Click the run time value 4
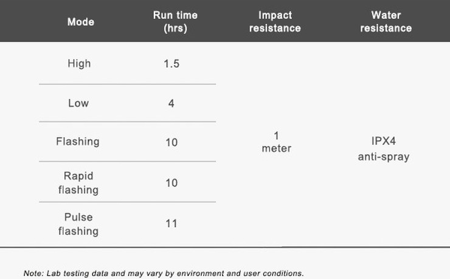This screenshot has width=450, height=279. click(x=171, y=103)
